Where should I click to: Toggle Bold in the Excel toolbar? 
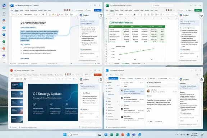[135, 14]
